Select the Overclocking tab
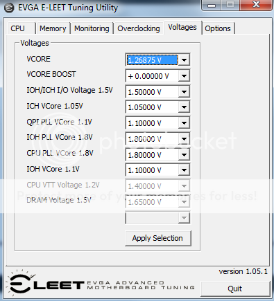Screen dimensions: 274x301 pos(139,28)
